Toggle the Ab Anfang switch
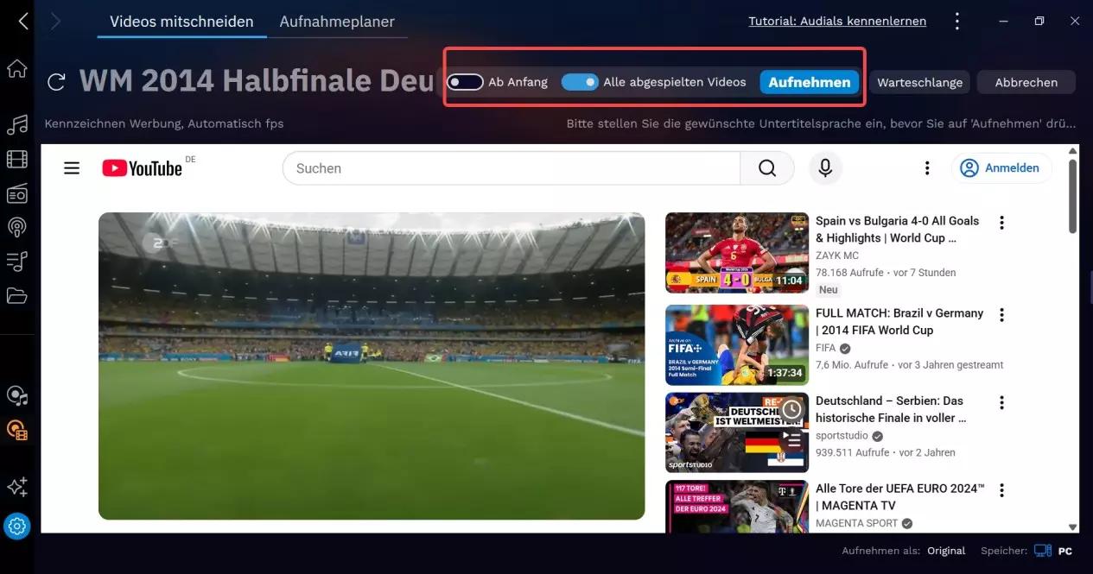Image resolution: width=1093 pixels, height=574 pixels. pyautogui.click(x=465, y=82)
